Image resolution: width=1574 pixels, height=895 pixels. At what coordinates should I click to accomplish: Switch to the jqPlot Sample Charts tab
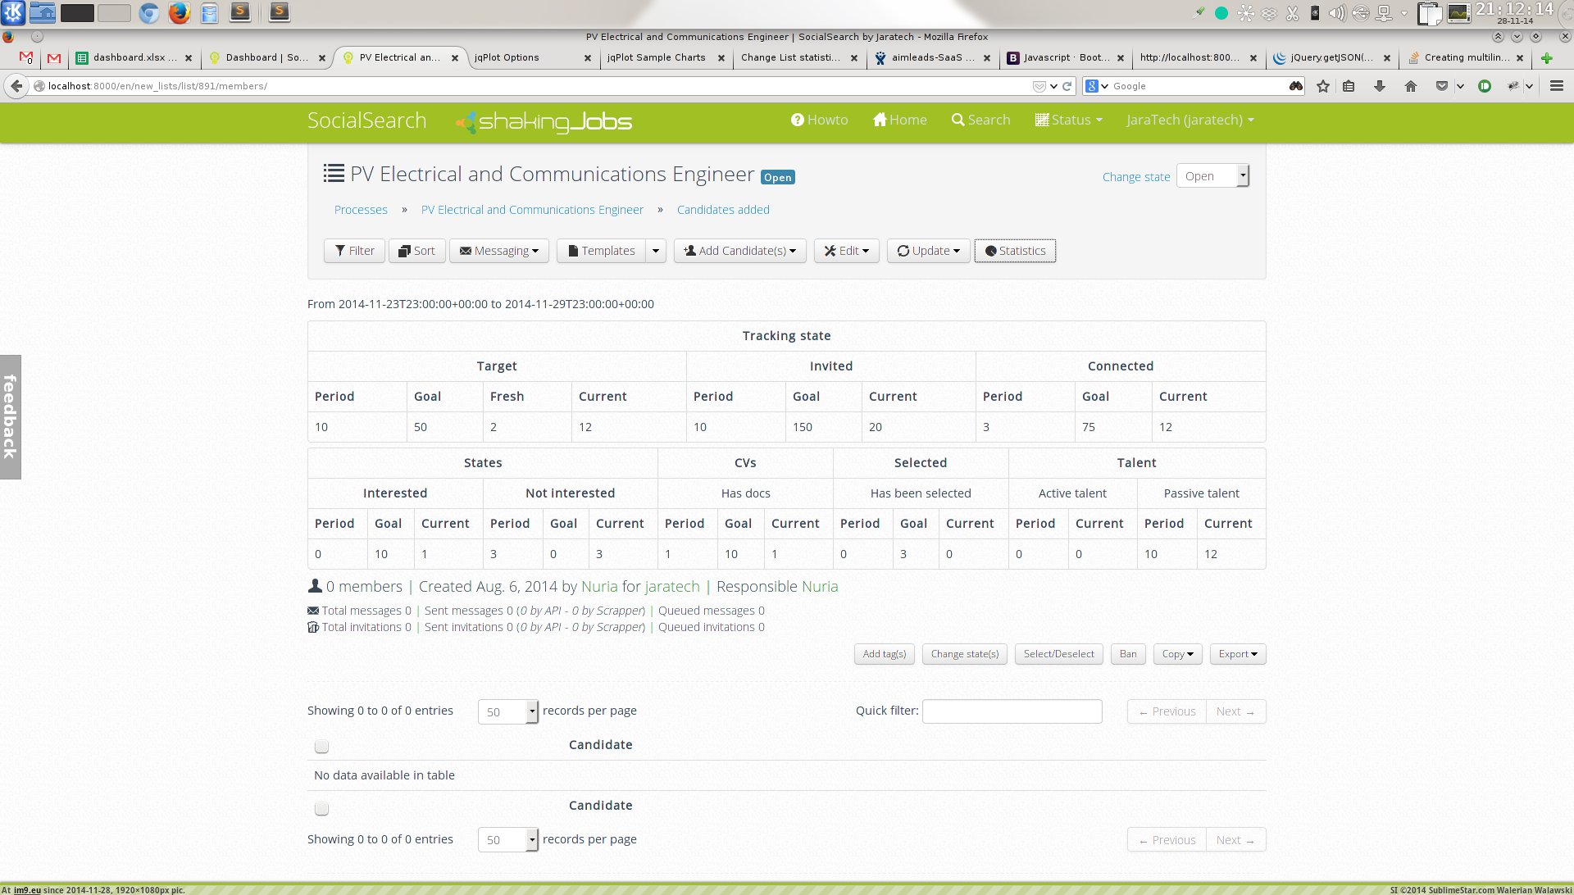656,58
